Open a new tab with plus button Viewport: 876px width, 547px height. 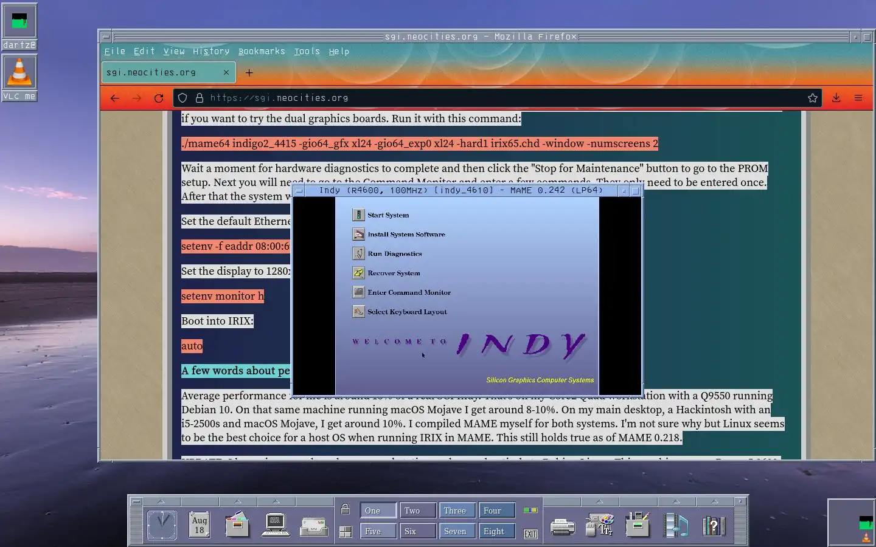249,73
